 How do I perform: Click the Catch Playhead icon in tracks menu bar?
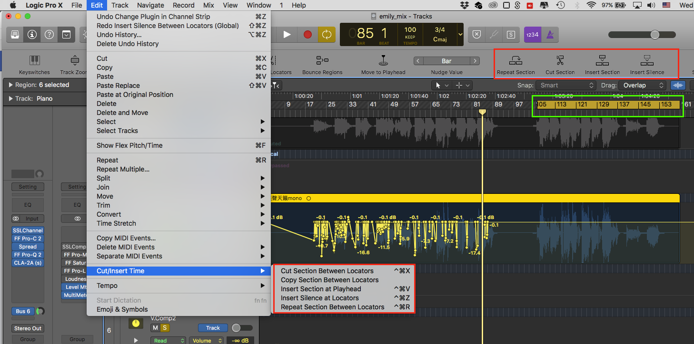click(x=276, y=85)
